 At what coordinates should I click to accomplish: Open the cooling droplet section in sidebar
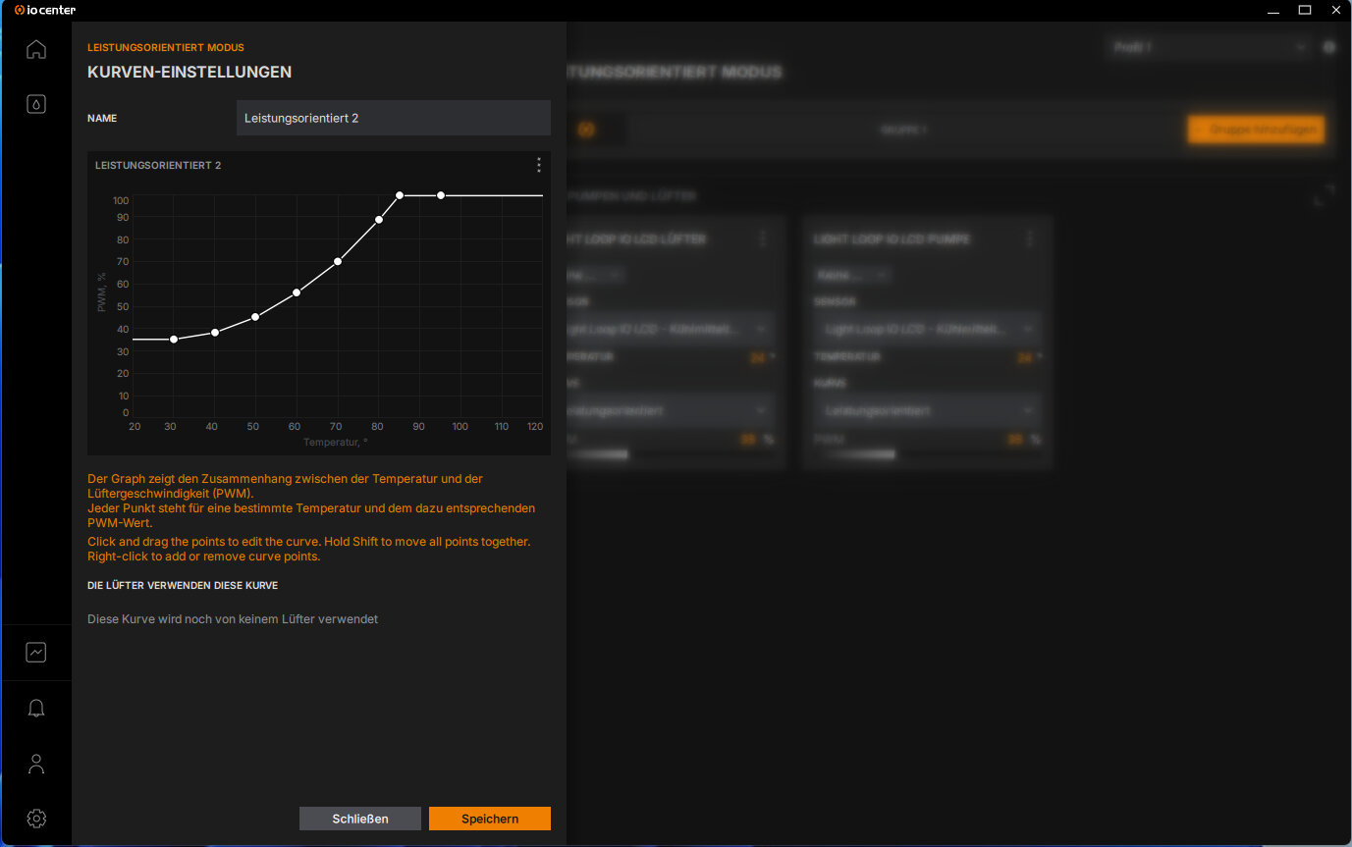click(36, 103)
